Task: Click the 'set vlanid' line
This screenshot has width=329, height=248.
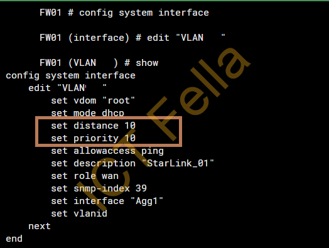Action: tap(79, 213)
